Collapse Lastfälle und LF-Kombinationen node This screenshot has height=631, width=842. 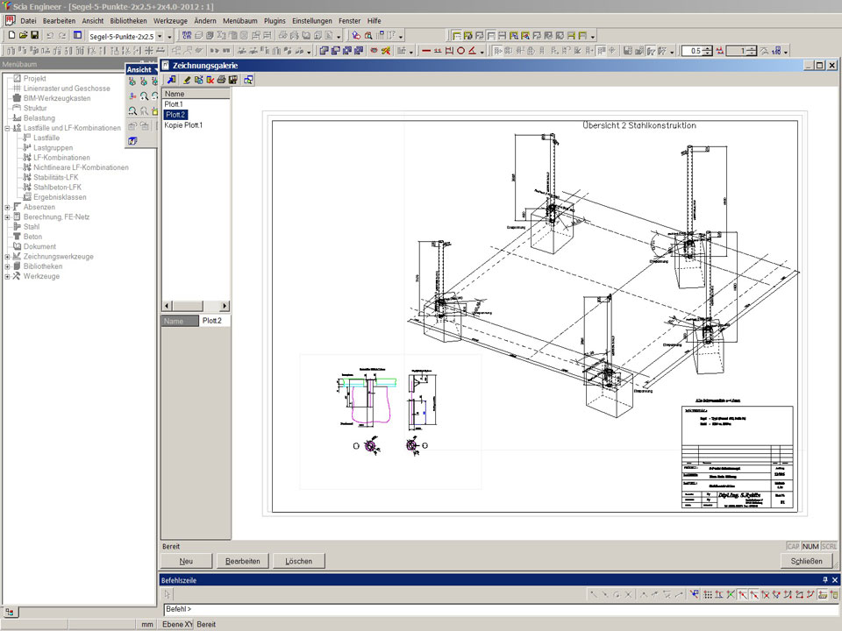coord(7,128)
